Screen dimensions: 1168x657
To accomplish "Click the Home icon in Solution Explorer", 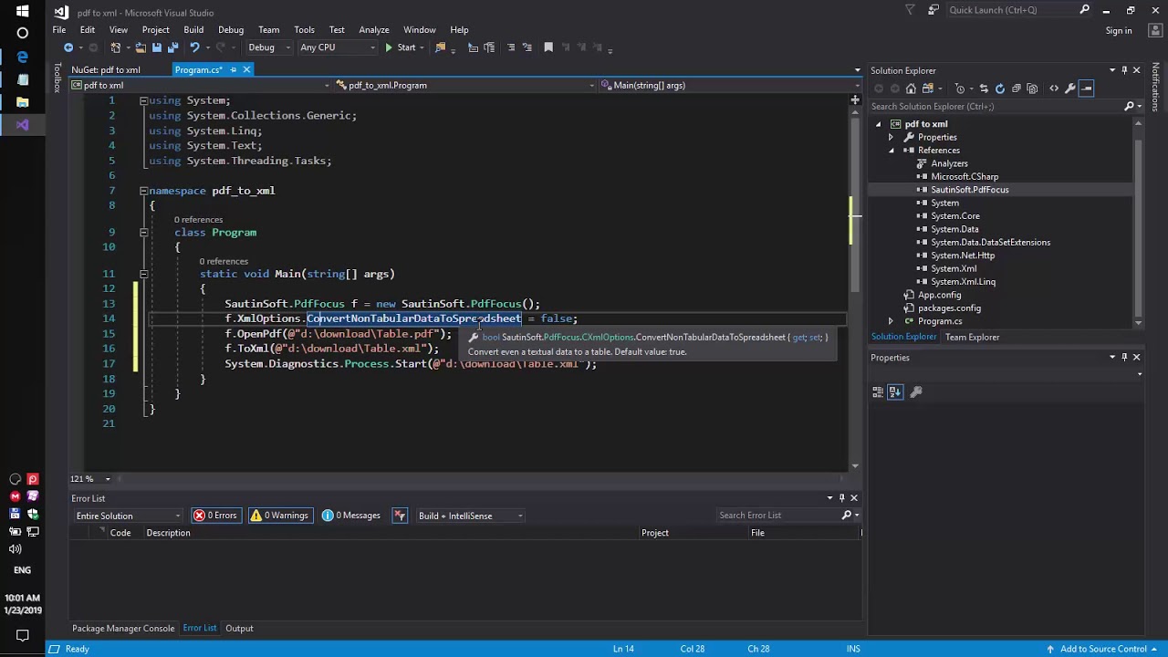I will (911, 89).
